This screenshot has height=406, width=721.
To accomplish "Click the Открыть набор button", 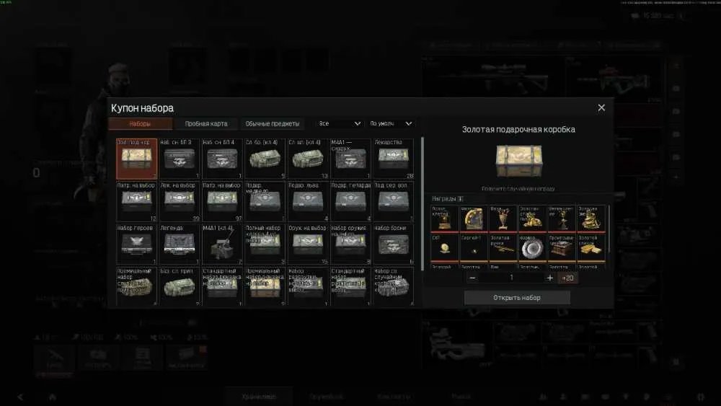I will pos(517,298).
